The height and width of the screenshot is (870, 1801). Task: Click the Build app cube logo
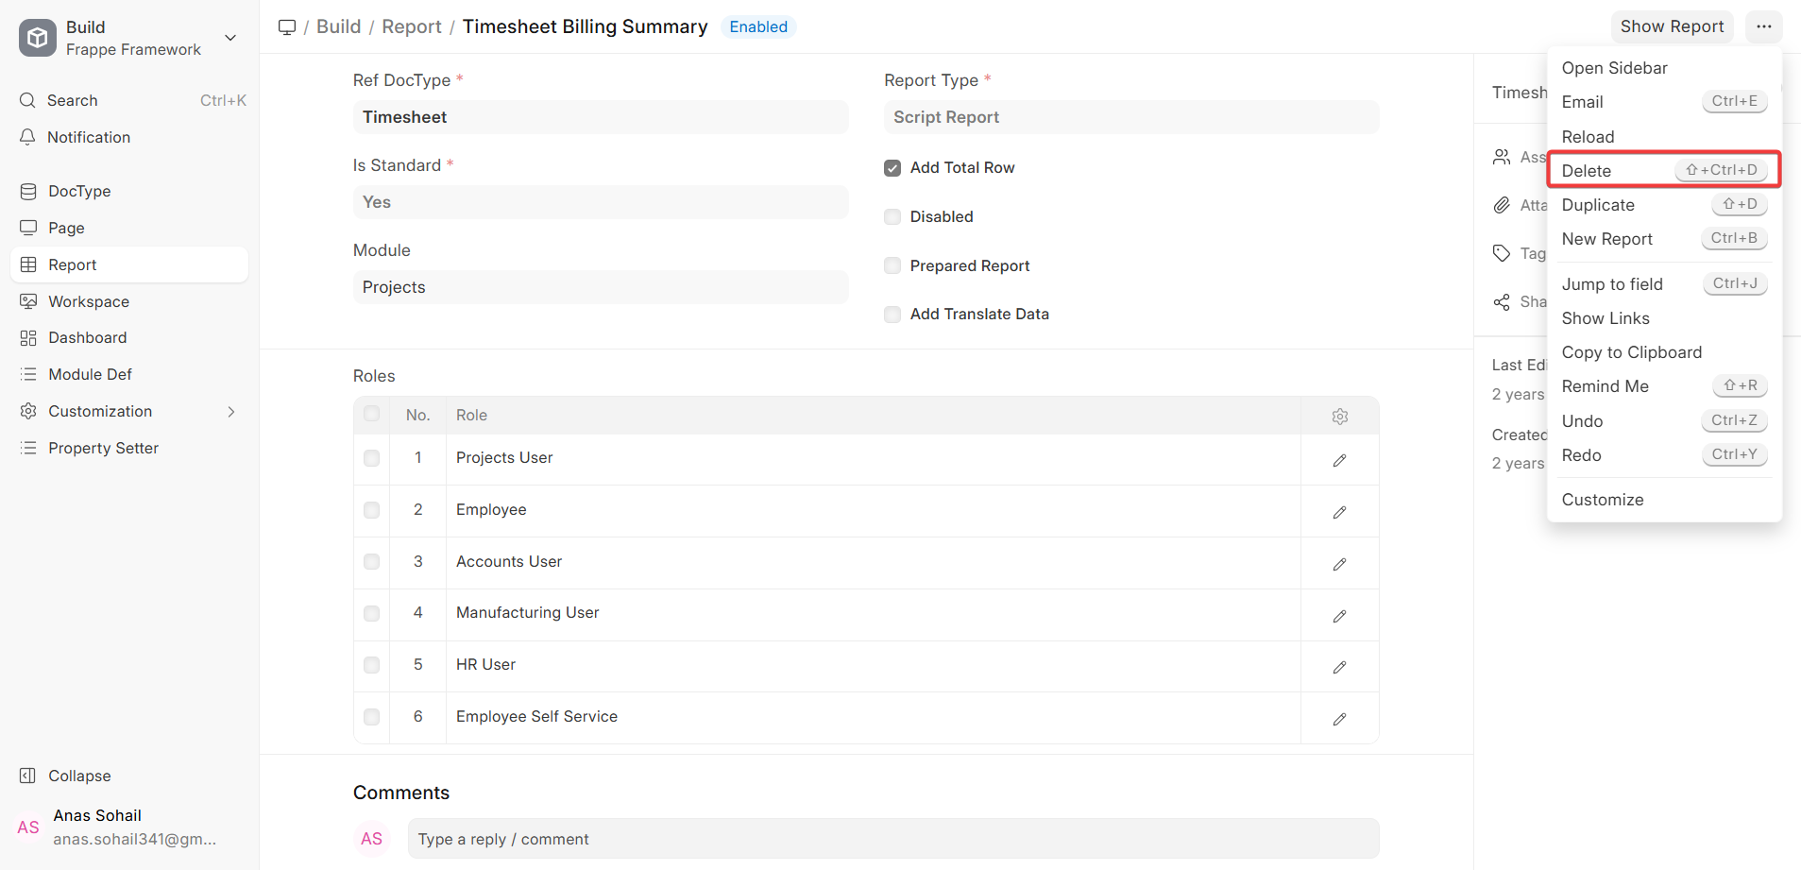click(x=37, y=38)
